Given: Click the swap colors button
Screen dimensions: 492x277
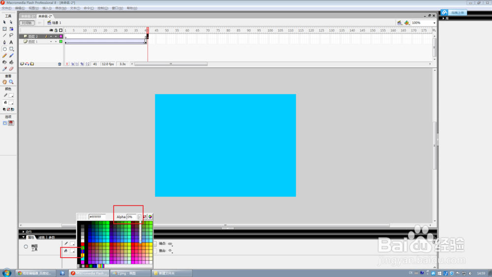Looking at the screenshot, I should (x=13, y=110).
